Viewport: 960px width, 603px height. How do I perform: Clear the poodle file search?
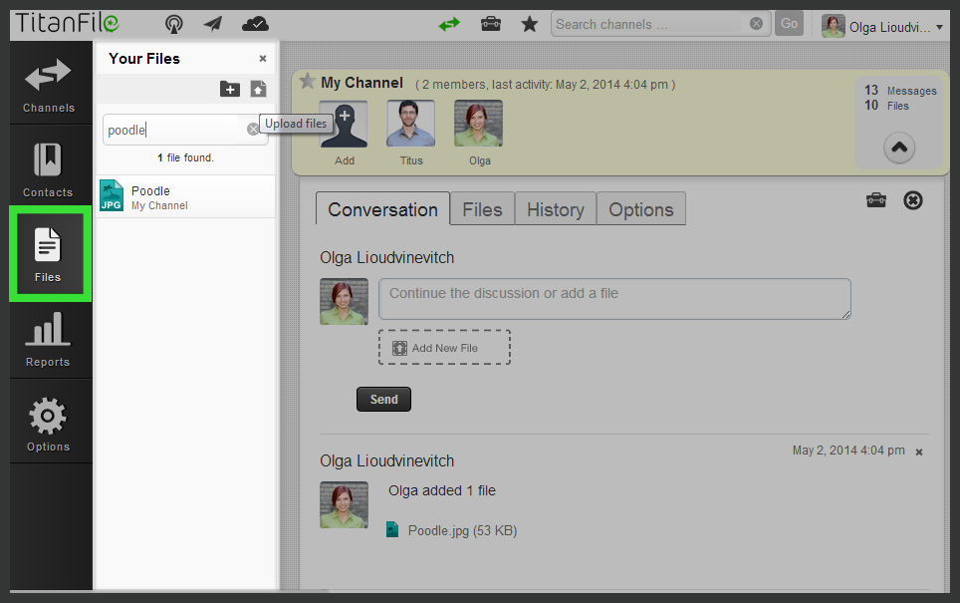pos(252,130)
